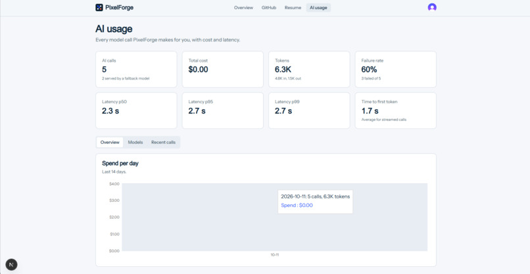
Task: Click the PixelForge brand name
Action: [x=119, y=7]
